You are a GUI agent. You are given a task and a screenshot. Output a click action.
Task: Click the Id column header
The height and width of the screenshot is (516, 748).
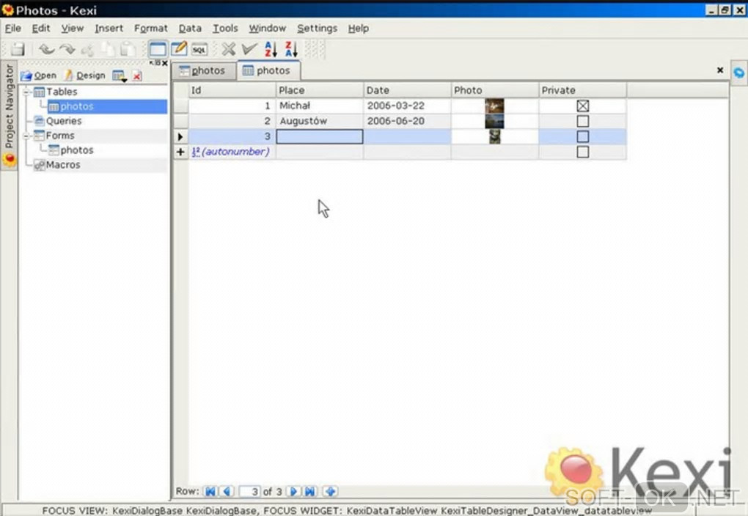[x=232, y=90]
